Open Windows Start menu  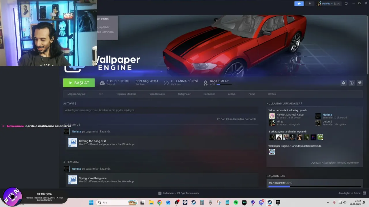click(x=91, y=202)
